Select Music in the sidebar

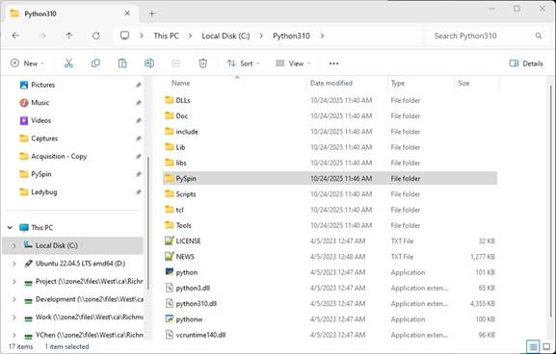click(40, 103)
